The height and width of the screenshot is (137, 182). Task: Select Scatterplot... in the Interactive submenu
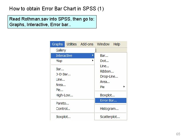pos(111,117)
